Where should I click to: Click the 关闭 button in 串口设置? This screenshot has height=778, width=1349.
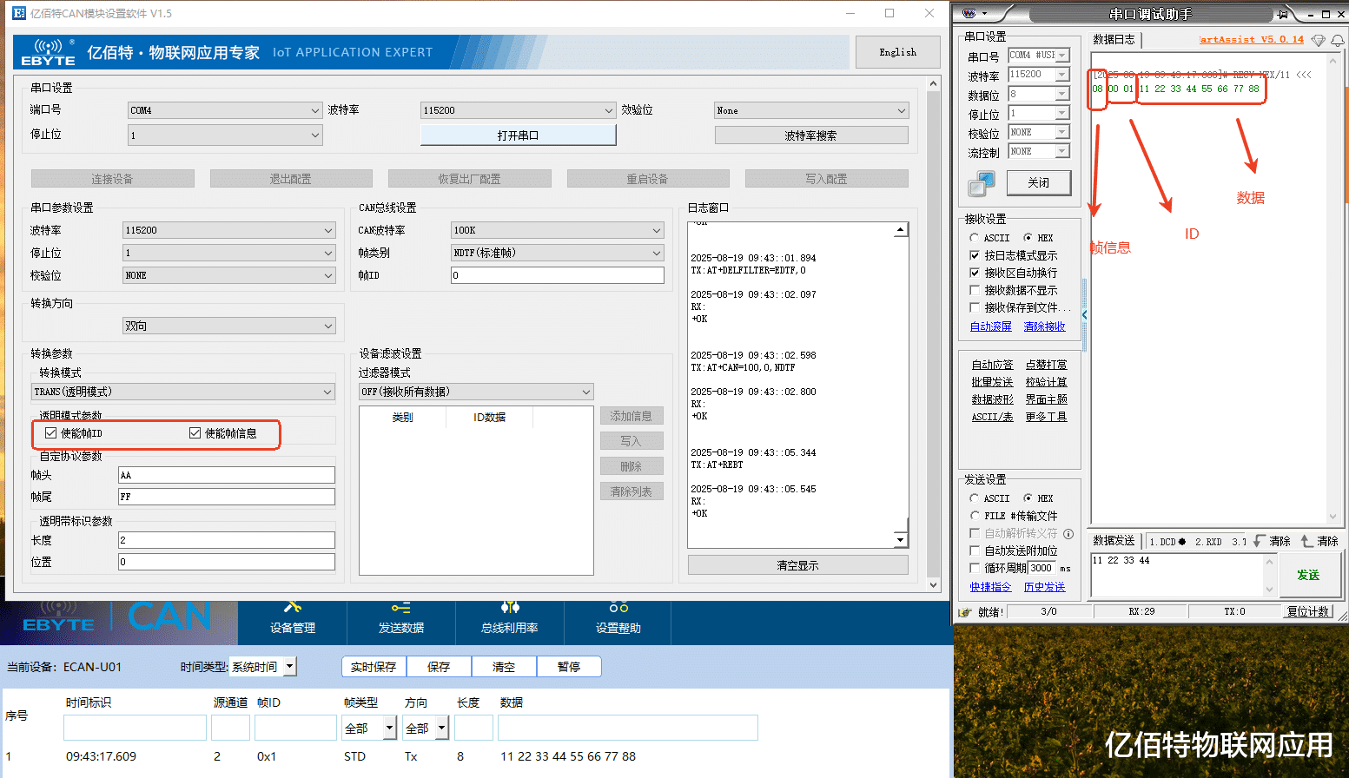(1038, 182)
